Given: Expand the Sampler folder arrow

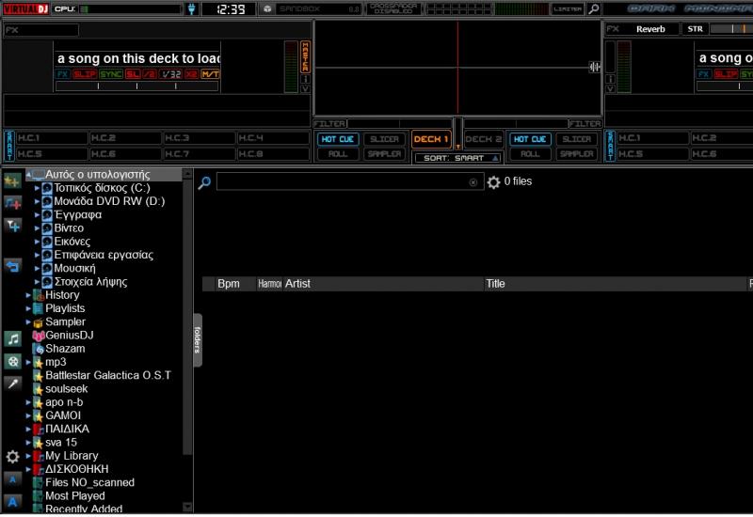Looking at the screenshot, I should [x=28, y=321].
